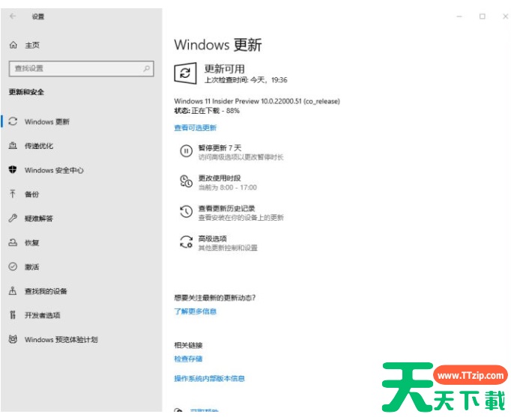Screen dimensions: 511x417
Task: Click the Windows 预览体验计划 cat icon
Action: click(x=13, y=339)
